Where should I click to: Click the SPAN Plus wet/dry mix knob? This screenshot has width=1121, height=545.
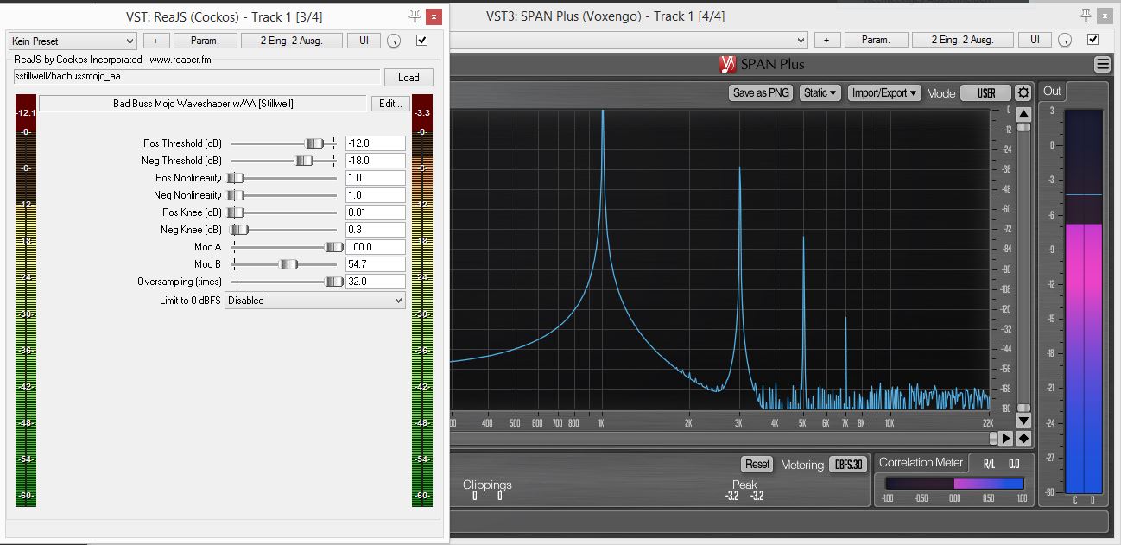click(1065, 41)
